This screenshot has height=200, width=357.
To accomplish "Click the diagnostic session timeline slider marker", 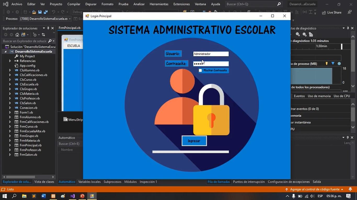I will [x=341, y=46].
